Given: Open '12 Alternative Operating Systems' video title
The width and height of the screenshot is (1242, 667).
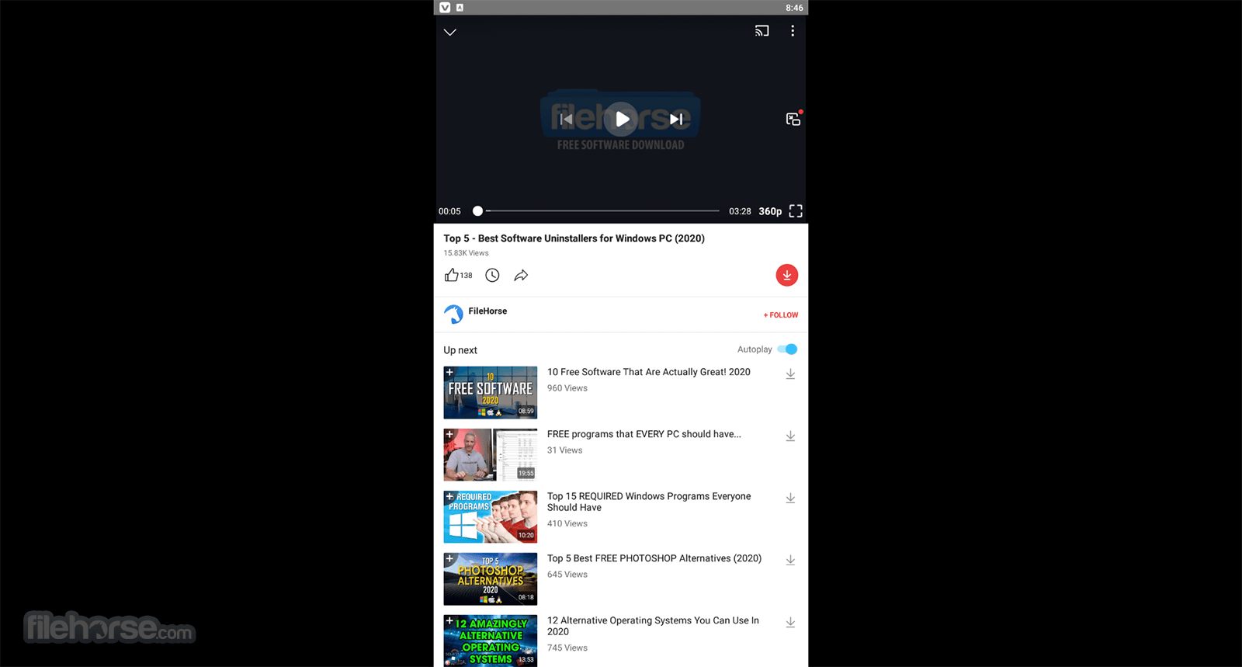Looking at the screenshot, I should coord(653,626).
